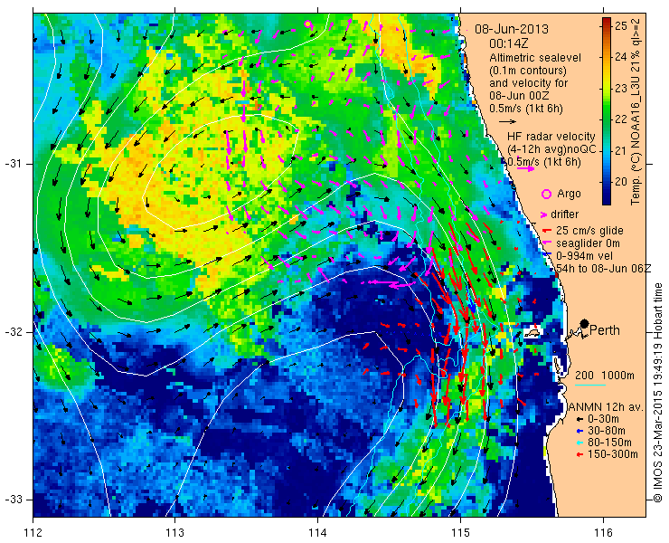
Task: Click the magenta HF radar scale arrow
Action: (x=525, y=169)
